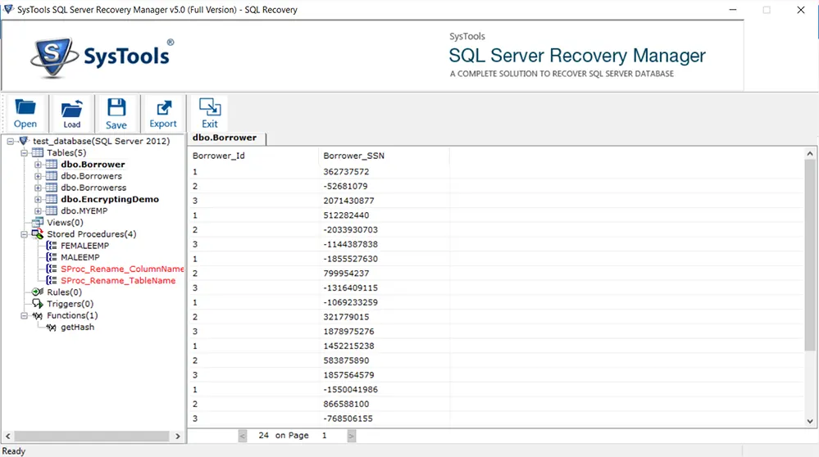Click the vertical scrollbar down arrow
Viewport: 819px width, 457px height.
coord(810,422)
